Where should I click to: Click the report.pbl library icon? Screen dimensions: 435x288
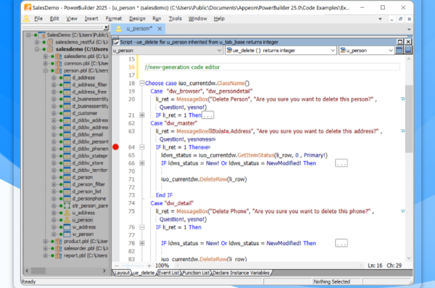(58, 255)
